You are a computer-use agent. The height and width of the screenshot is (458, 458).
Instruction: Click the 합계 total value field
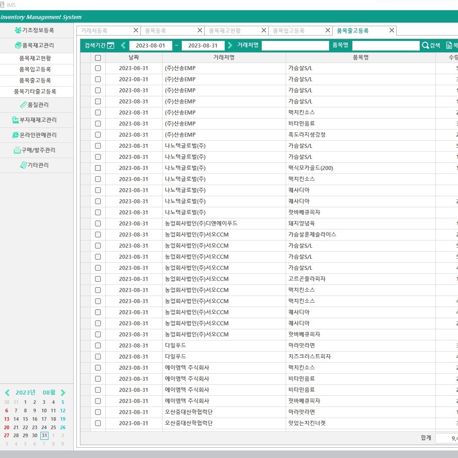[x=446, y=438]
